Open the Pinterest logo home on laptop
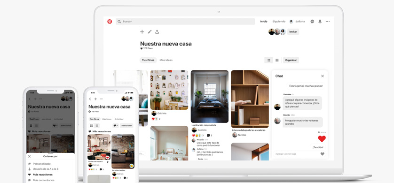394x183 pixels. [x=110, y=22]
